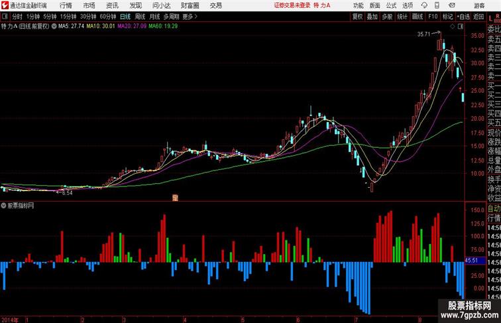501x323 pixels.
Task: Open the F10 company info button
Action: tap(433, 17)
